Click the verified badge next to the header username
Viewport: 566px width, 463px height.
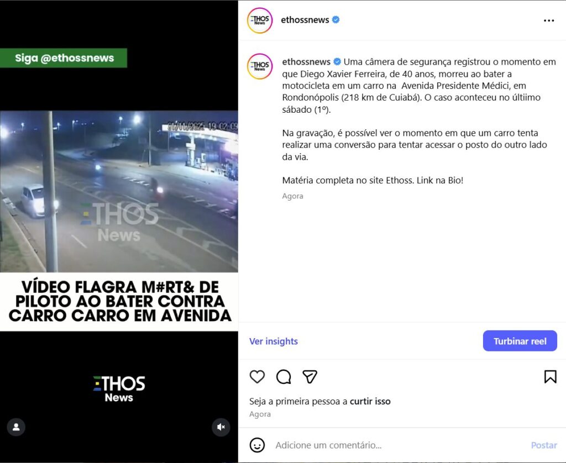pyautogui.click(x=336, y=20)
